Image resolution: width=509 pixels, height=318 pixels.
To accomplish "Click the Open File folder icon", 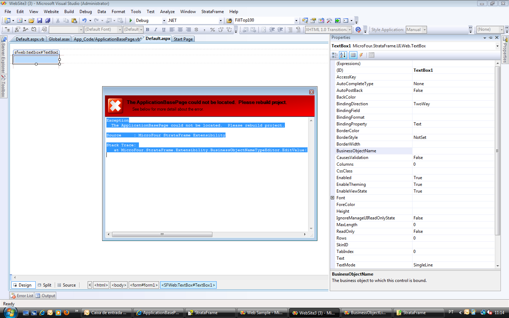I will [x=31, y=20].
